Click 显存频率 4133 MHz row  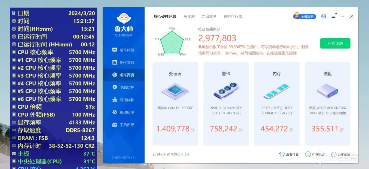(x=54, y=123)
